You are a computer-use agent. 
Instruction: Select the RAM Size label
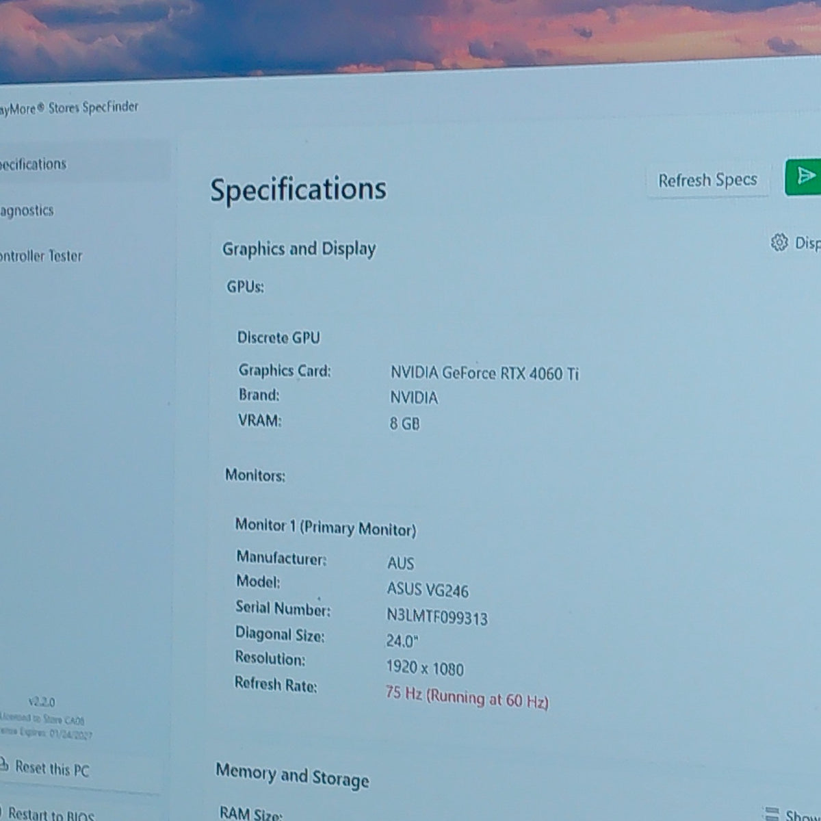pos(250,813)
